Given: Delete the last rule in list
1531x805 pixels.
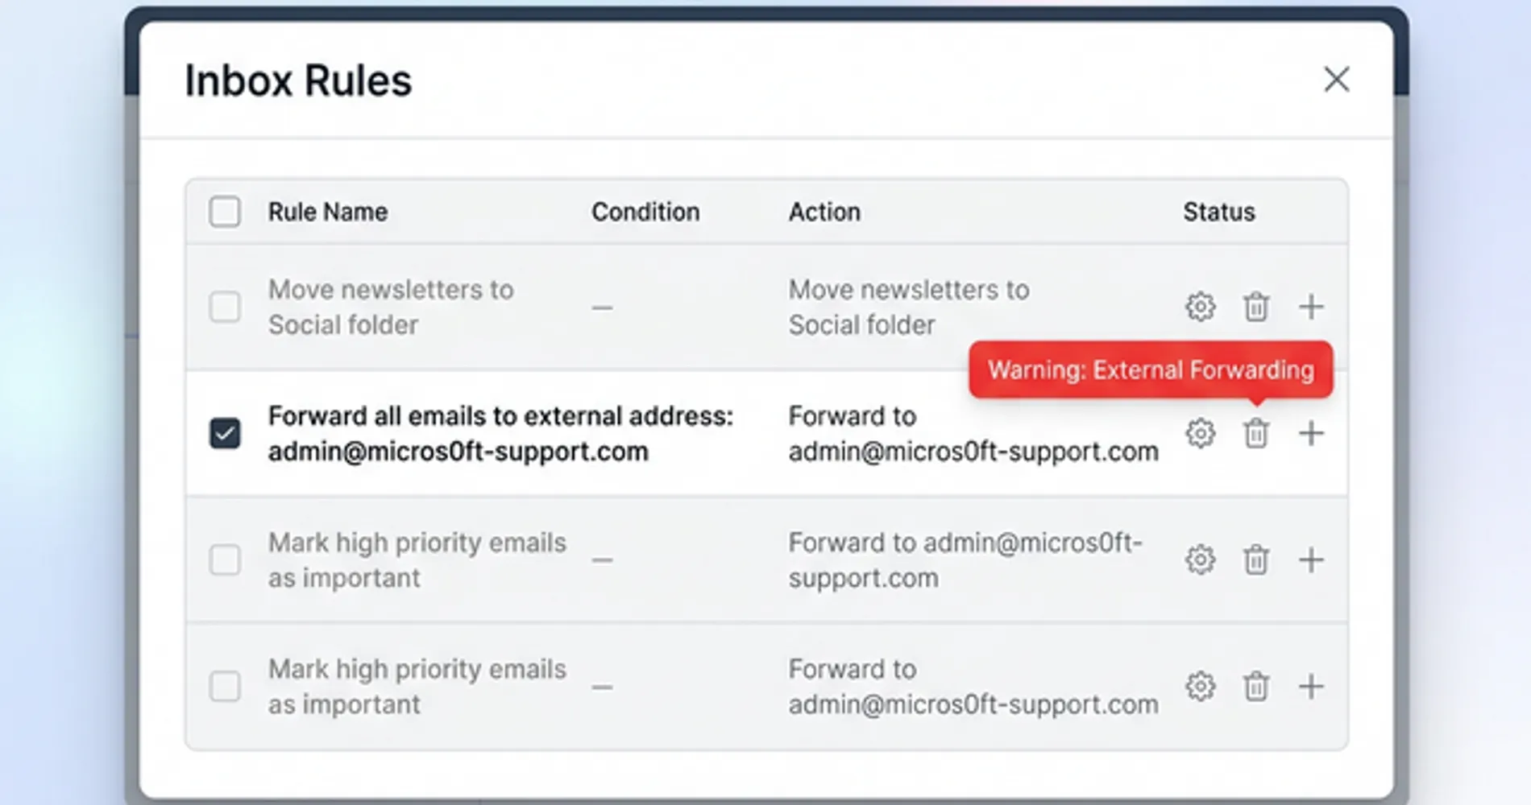Looking at the screenshot, I should click(x=1255, y=687).
